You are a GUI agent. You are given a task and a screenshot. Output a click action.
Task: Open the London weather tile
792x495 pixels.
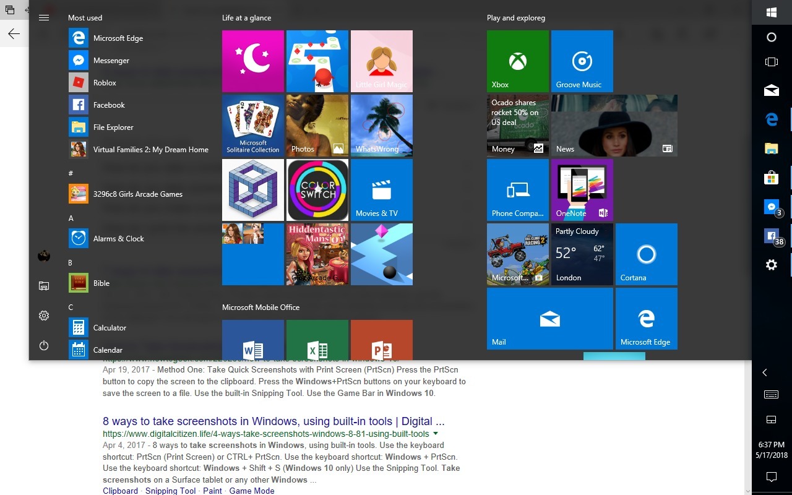[582, 254]
